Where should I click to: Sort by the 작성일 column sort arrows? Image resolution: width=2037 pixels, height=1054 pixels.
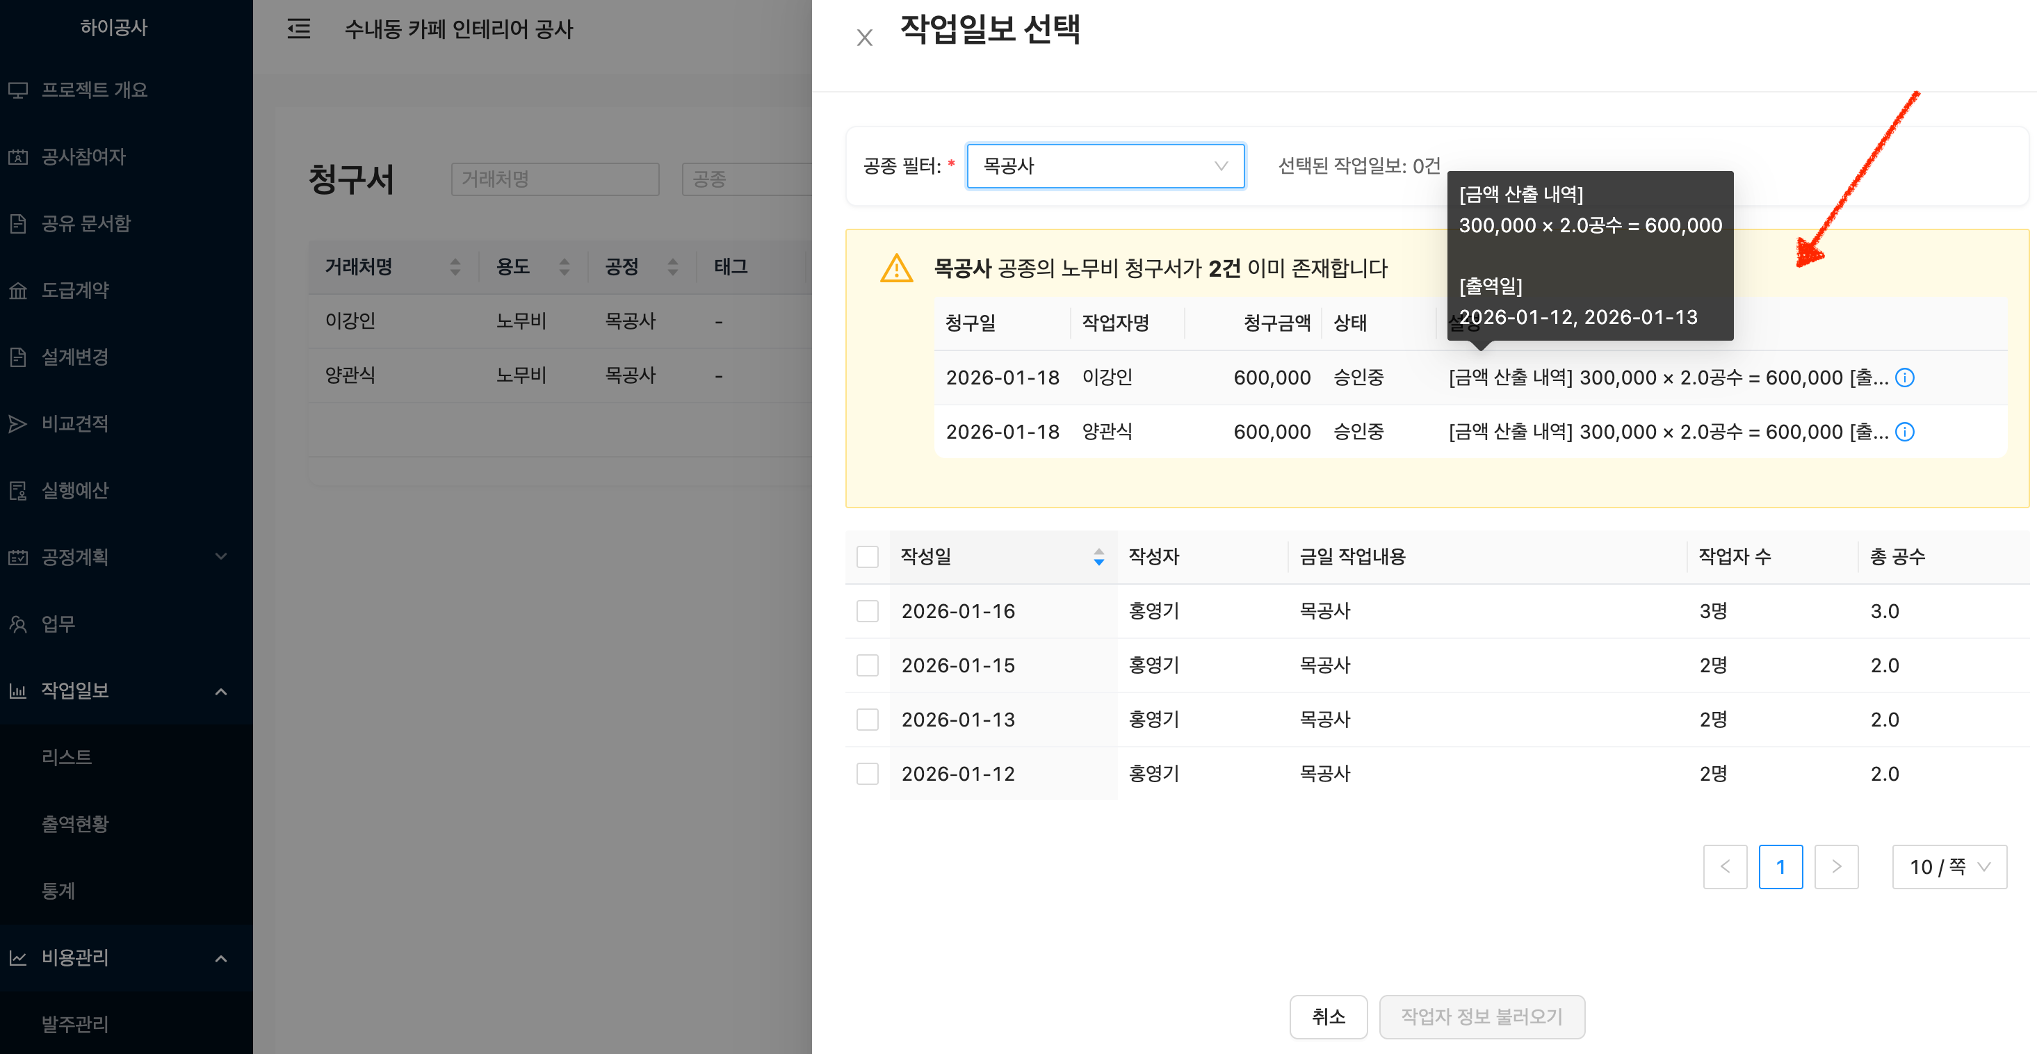point(1098,557)
